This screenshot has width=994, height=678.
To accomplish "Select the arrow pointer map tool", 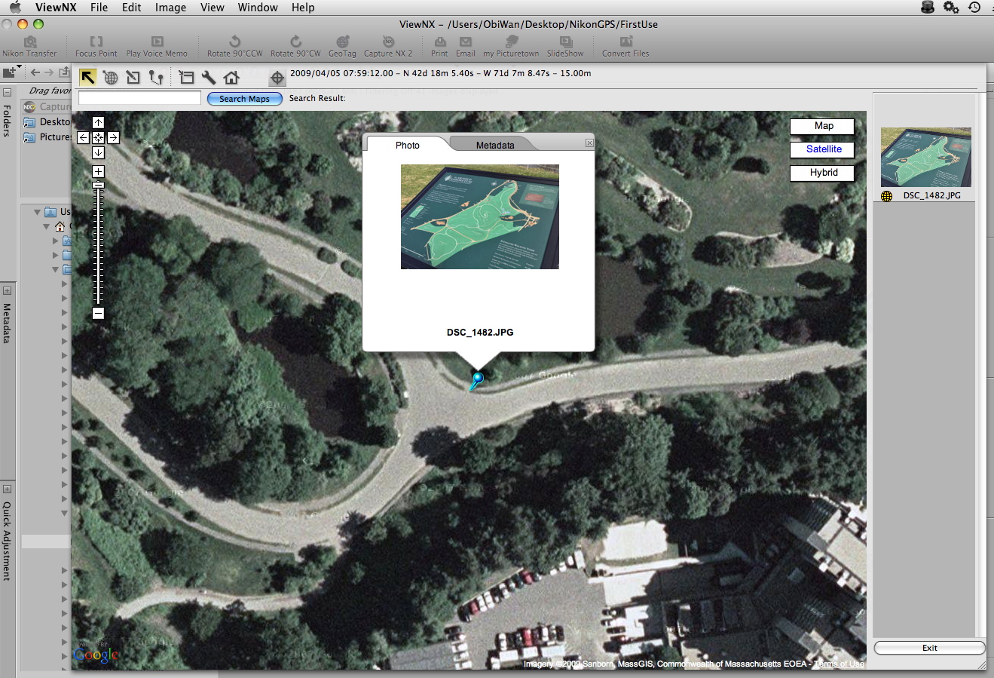I will click(x=88, y=77).
